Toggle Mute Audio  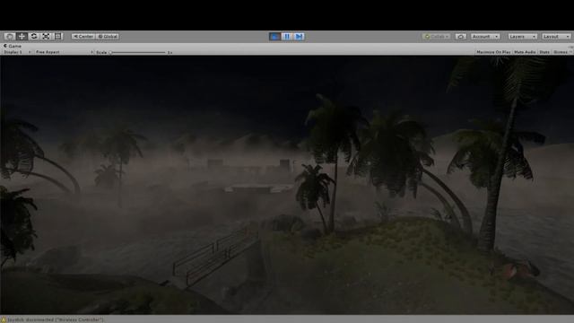tap(525, 52)
